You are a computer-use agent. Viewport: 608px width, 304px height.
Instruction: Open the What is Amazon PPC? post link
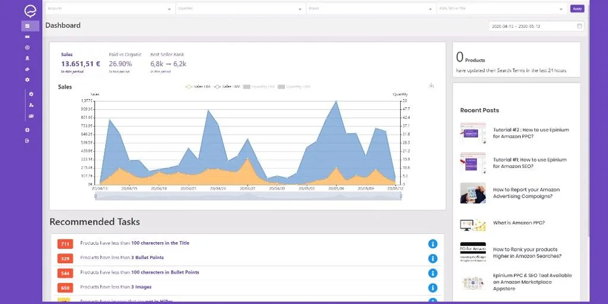point(519,223)
